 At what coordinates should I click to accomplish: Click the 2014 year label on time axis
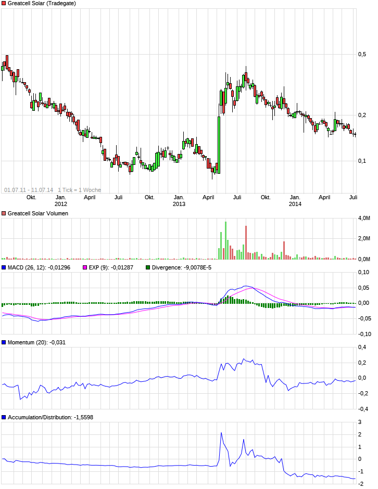point(295,204)
